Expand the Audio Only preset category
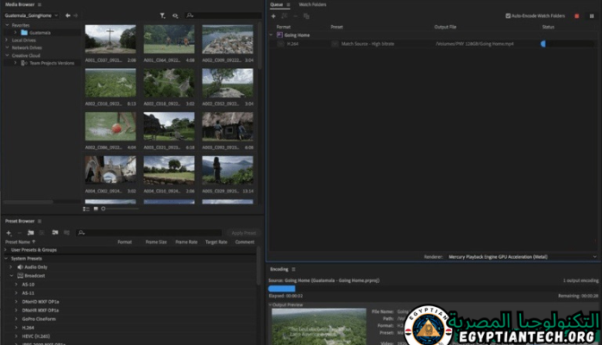This screenshot has width=602, height=345. click(10, 267)
